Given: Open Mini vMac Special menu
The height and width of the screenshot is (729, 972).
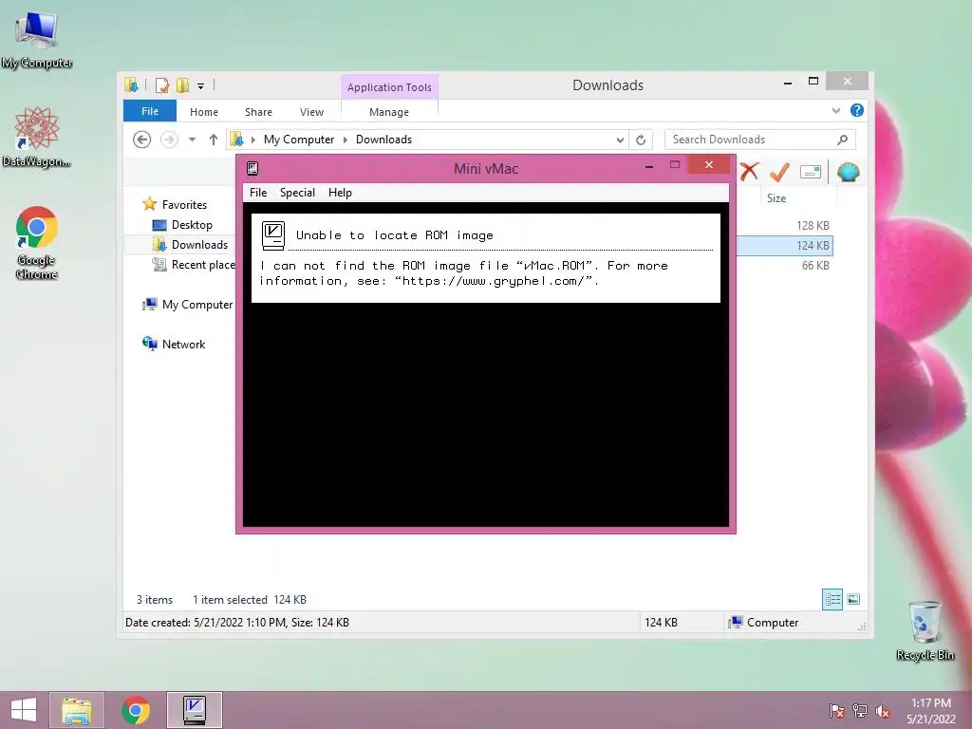Looking at the screenshot, I should coord(297,192).
